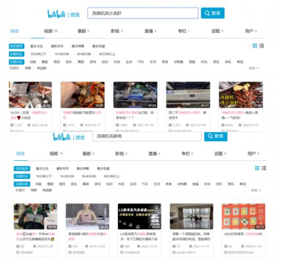281x262 pixels.
Task: Open the VLOG 实测 crayfish video thumbnail
Action: (x=30, y=95)
